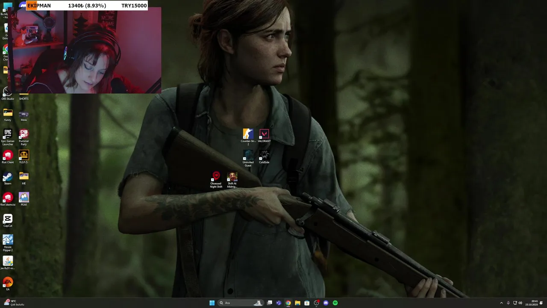Image resolution: width=547 pixels, height=308 pixels.
Task: Switch to Google Chrome on taskbar
Action: (x=288, y=303)
